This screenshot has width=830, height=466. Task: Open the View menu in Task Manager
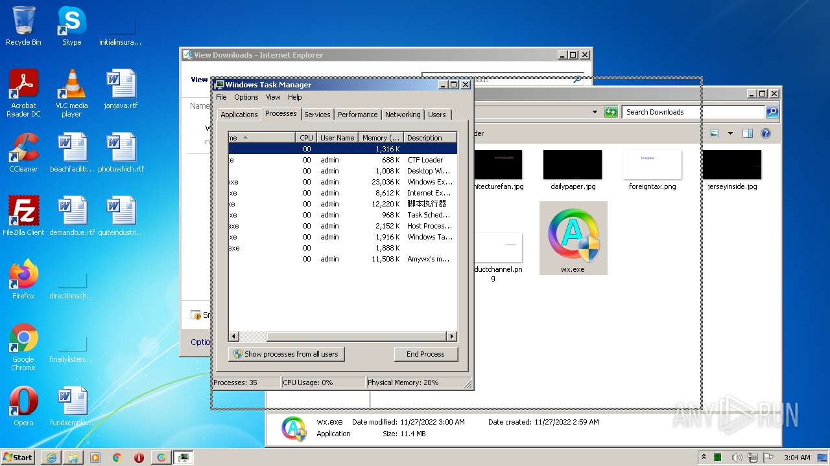(273, 97)
